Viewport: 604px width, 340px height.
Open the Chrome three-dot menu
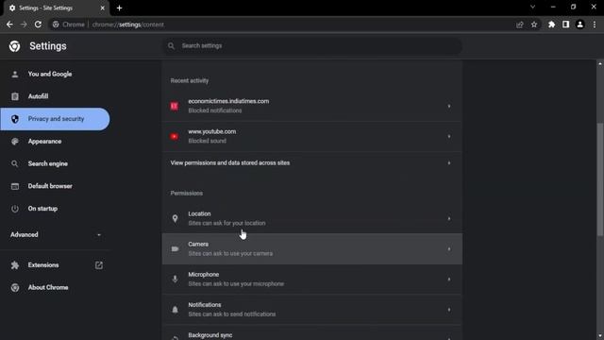pos(595,25)
